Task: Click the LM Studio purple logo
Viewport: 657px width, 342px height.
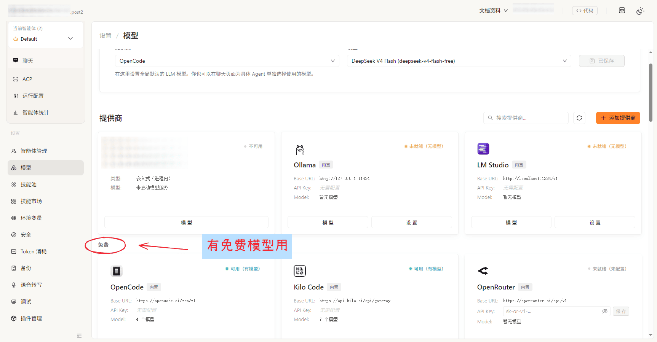Action: pyautogui.click(x=483, y=149)
